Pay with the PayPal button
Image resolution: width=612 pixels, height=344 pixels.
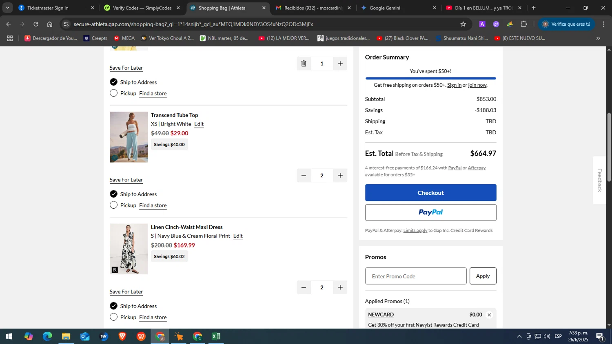(x=430, y=212)
